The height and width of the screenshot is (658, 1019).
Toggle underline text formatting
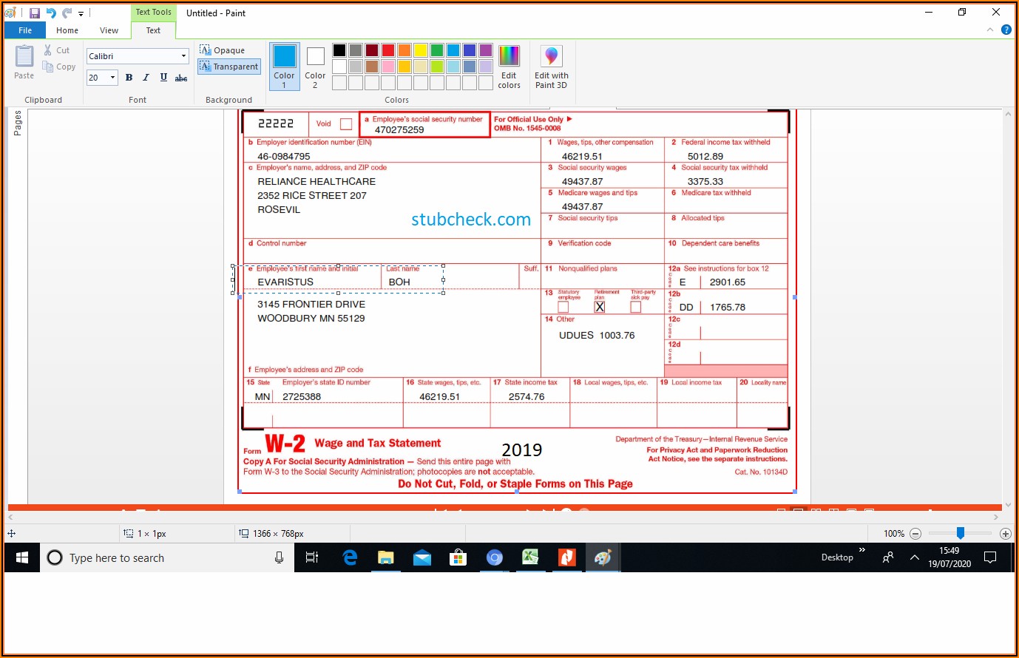[x=163, y=78]
